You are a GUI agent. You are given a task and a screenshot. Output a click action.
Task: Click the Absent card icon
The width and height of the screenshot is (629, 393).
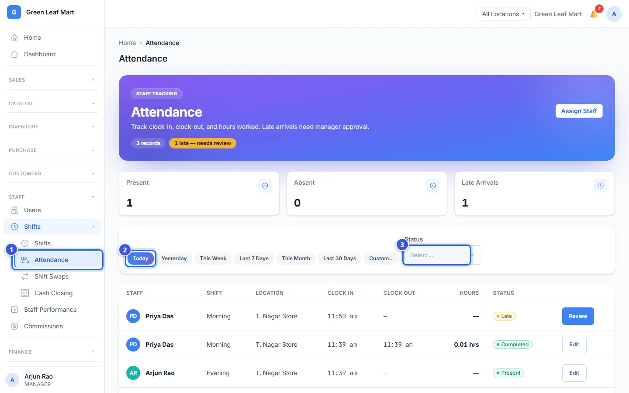pyautogui.click(x=433, y=186)
